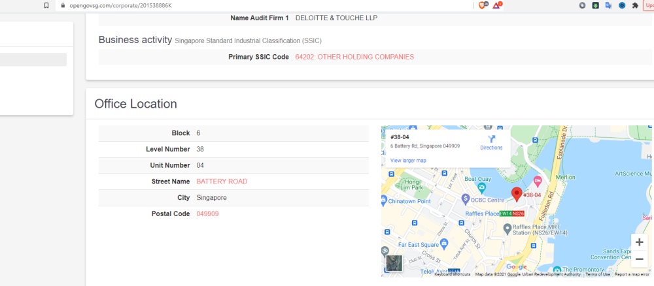Open the View larger map link

point(408,160)
